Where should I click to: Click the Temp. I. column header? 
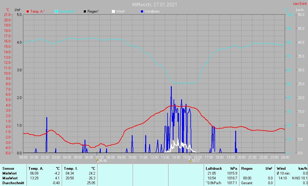71,169
